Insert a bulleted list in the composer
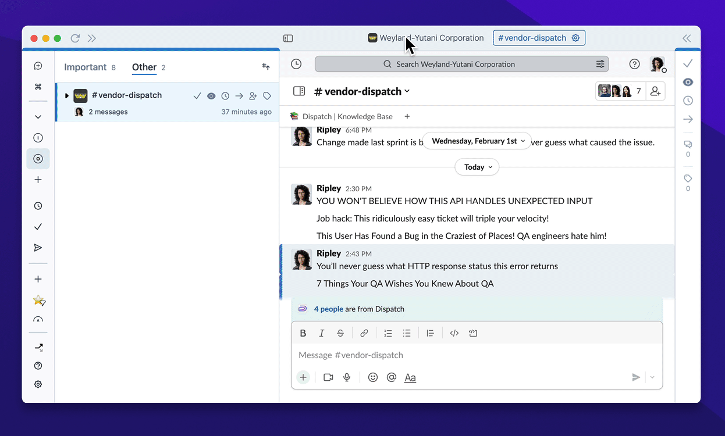 [x=407, y=333]
